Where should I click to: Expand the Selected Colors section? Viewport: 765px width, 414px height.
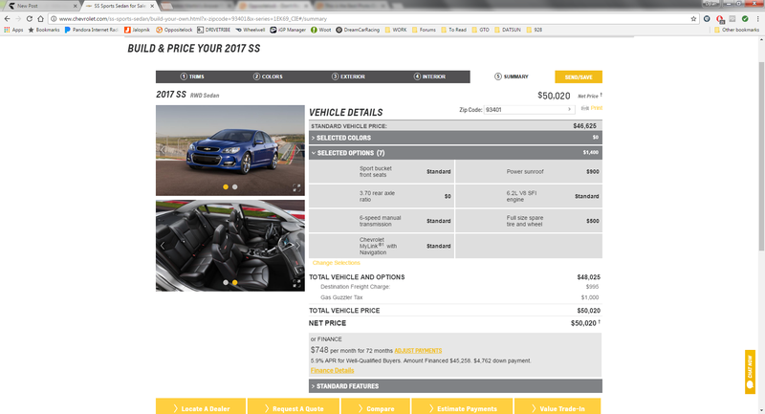tap(455, 138)
